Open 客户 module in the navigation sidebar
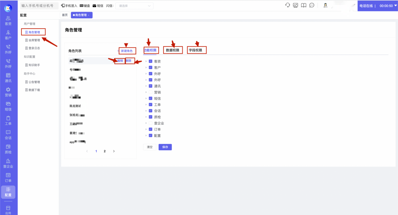398x215 pixels. pyautogui.click(x=8, y=35)
